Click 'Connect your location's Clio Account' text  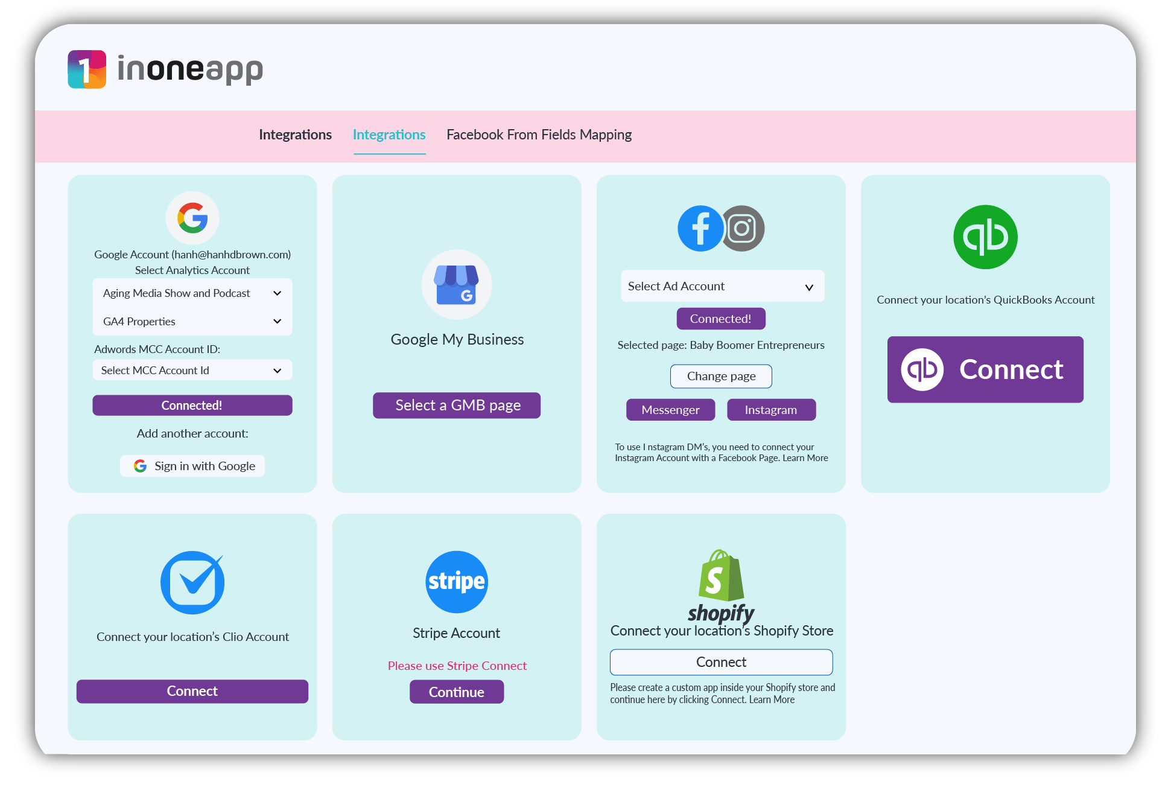[192, 637]
